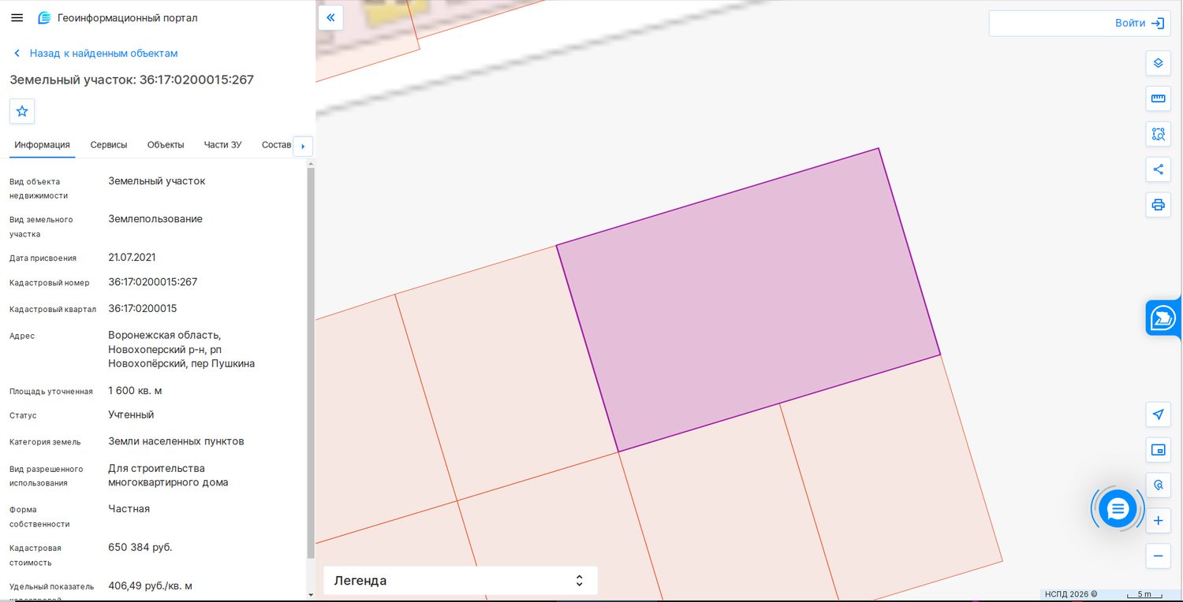Open the Части ЗУ tab

tap(222, 145)
